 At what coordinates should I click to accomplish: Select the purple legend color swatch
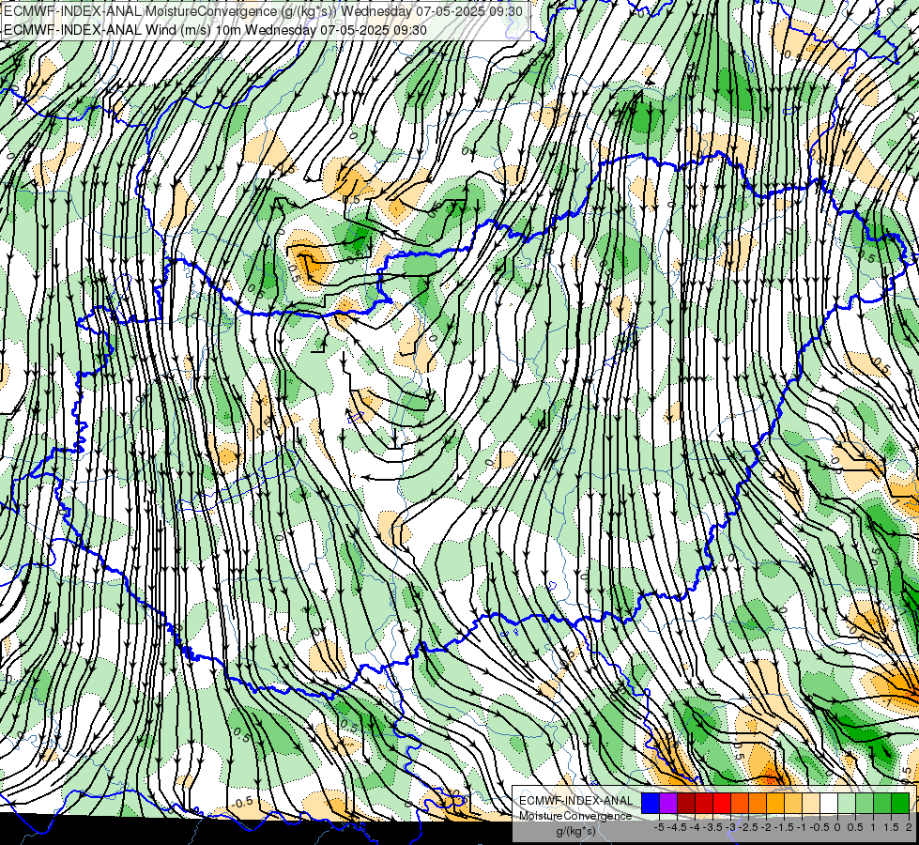pyautogui.click(x=668, y=803)
